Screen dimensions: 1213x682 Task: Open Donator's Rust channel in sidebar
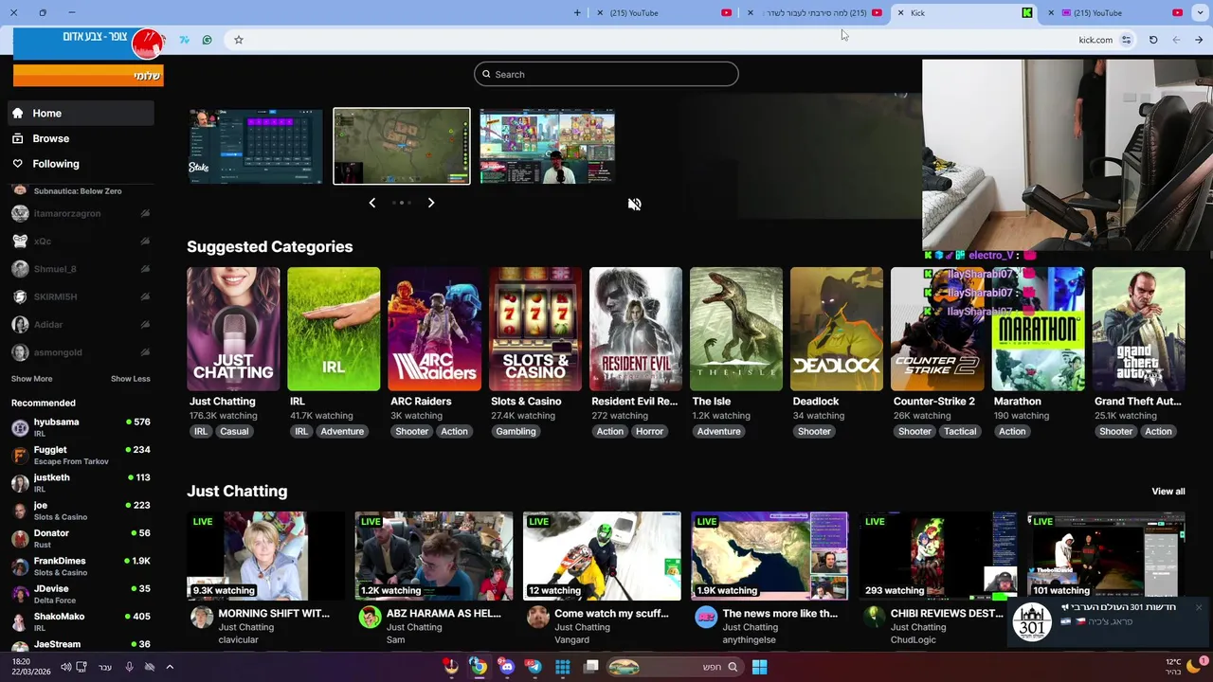pyautogui.click(x=81, y=538)
